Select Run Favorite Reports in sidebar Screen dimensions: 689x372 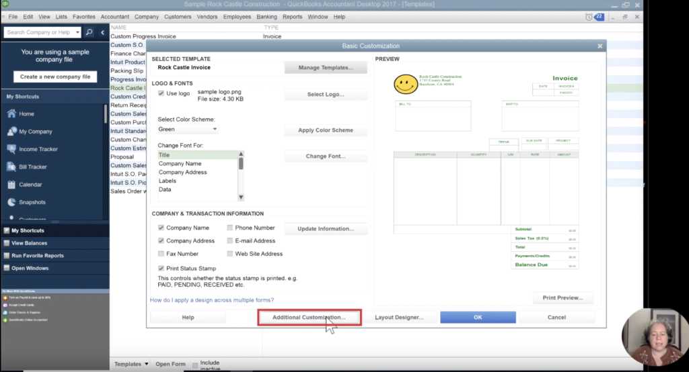pos(55,255)
